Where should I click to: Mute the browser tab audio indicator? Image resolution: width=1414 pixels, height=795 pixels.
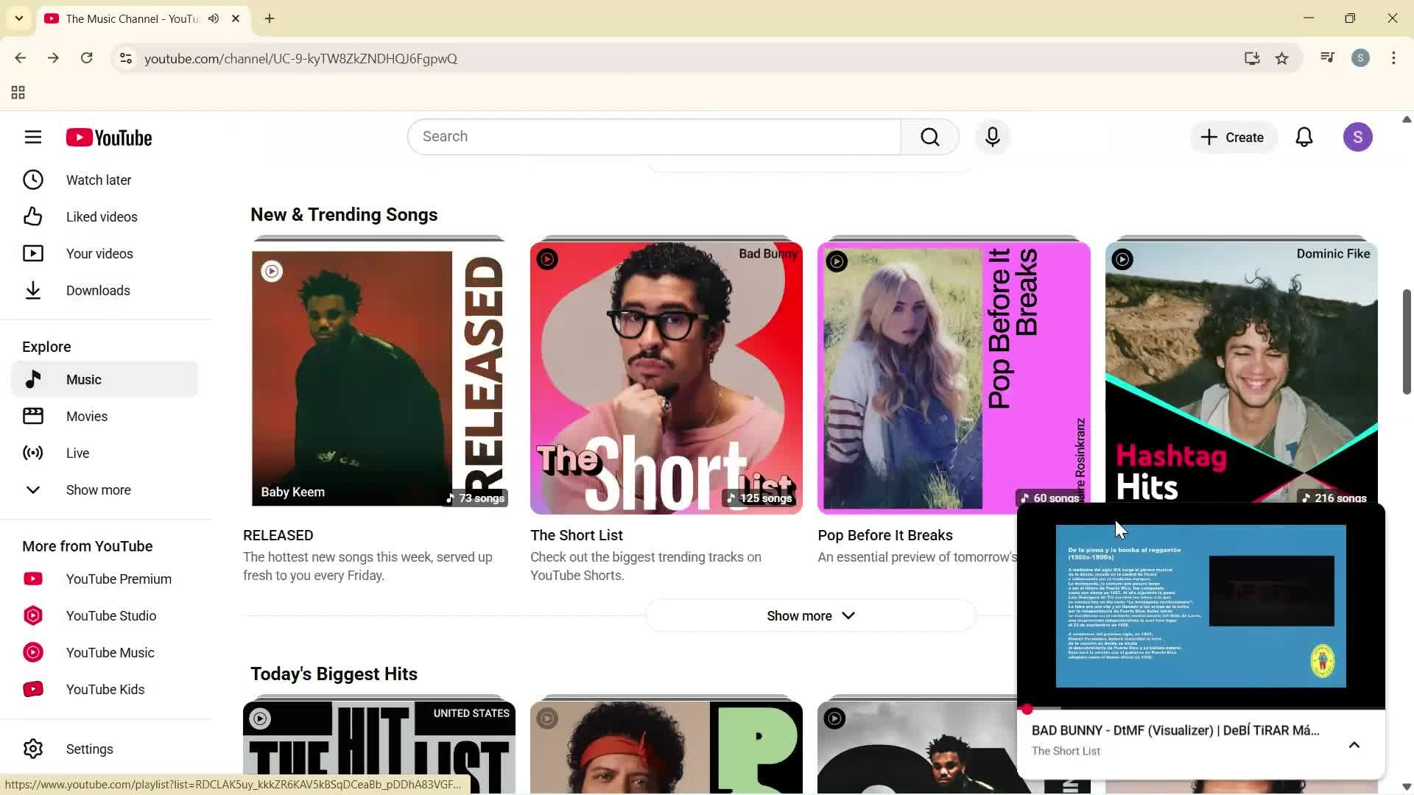[213, 18]
